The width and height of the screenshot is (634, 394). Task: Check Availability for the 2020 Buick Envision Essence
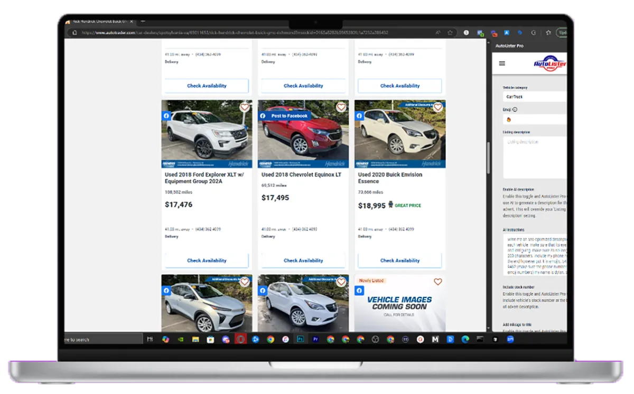click(x=400, y=260)
